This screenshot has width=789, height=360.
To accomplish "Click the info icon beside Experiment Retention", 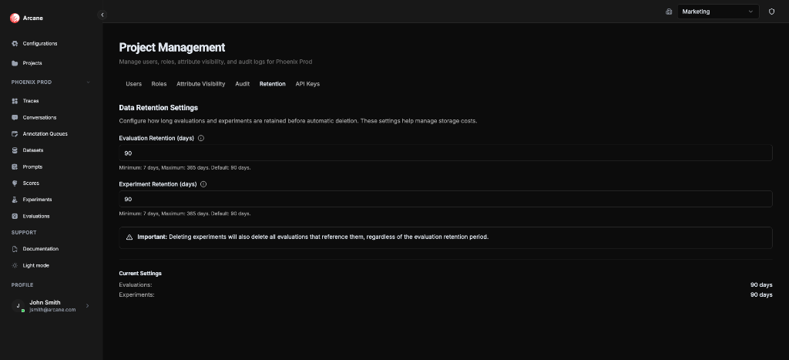I will coord(203,184).
